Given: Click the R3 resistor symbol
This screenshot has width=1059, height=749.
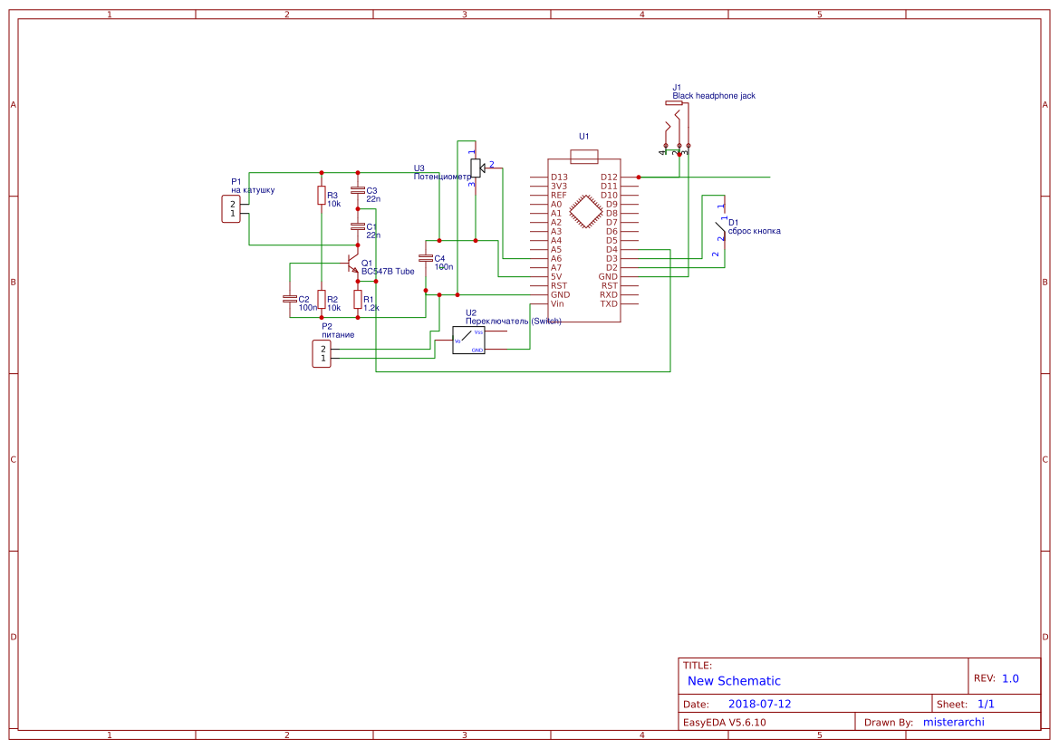Looking at the screenshot, I should (322, 196).
